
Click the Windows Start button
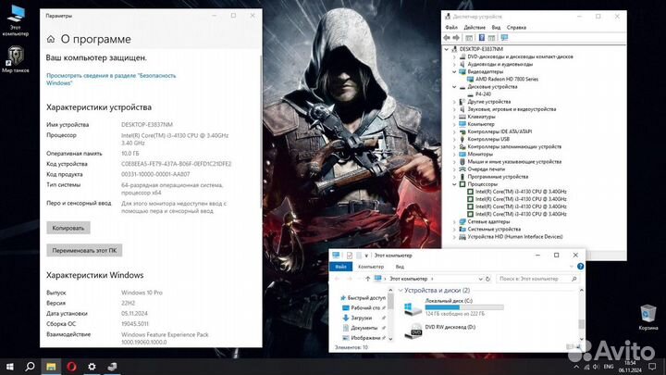tap(9, 367)
